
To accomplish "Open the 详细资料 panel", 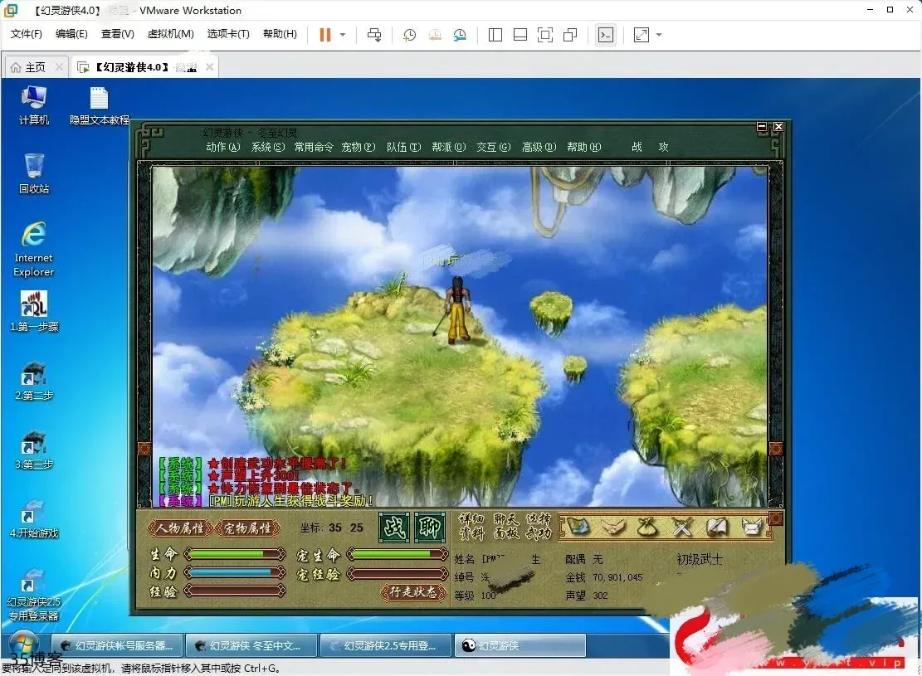I will coord(471,526).
